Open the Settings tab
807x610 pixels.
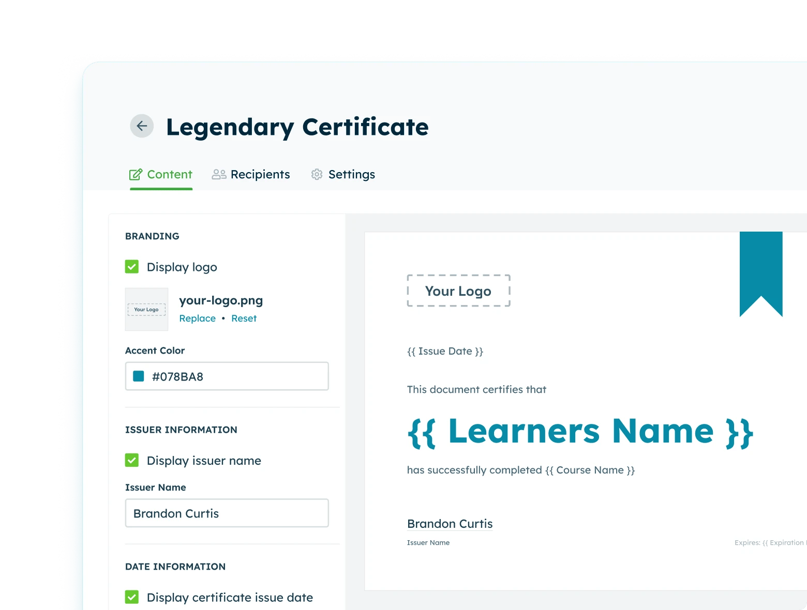[352, 174]
